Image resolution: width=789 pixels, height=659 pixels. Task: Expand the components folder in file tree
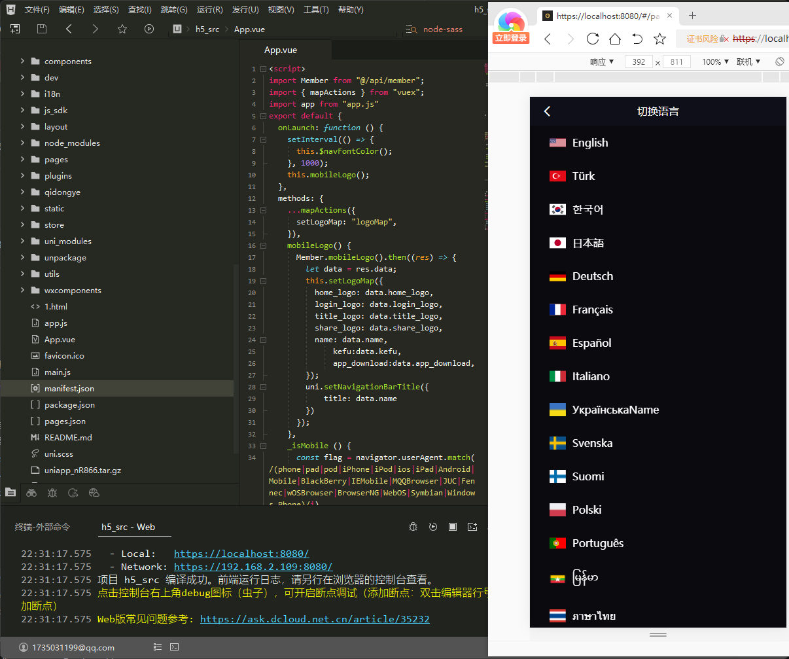(22, 61)
